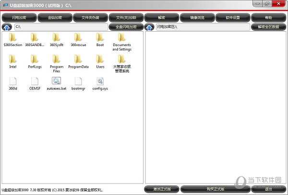Click the 全盘闪电加密 button
The height and width of the screenshot is (195, 288).
(x=126, y=27)
